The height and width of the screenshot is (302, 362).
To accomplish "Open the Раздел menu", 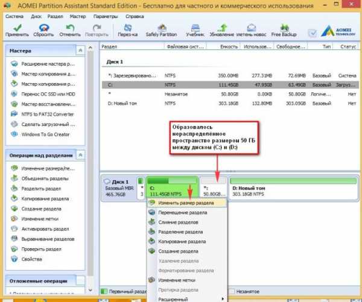I will pos(55,16).
